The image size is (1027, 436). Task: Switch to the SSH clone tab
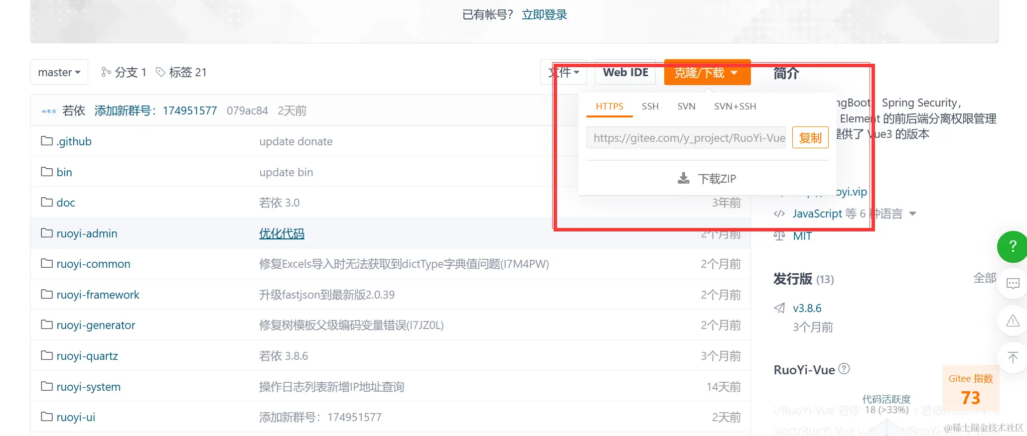tap(650, 106)
